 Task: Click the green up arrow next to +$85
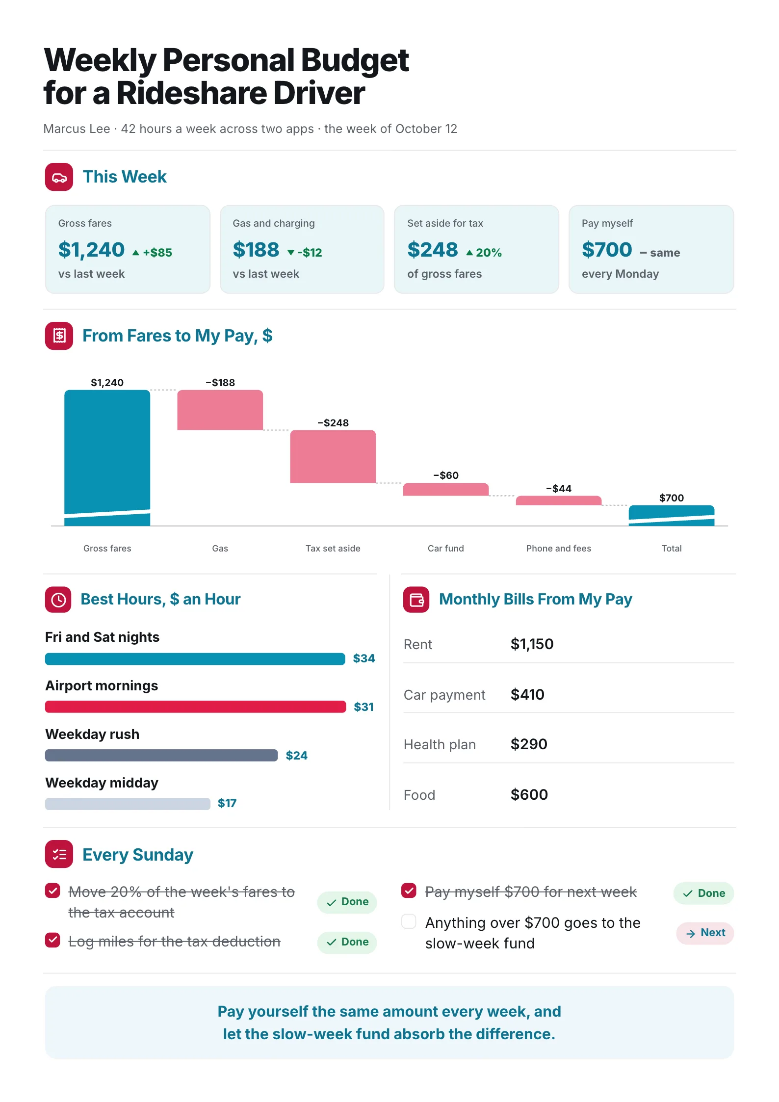click(x=136, y=253)
